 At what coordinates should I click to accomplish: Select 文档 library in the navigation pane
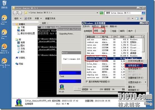click(21, 49)
